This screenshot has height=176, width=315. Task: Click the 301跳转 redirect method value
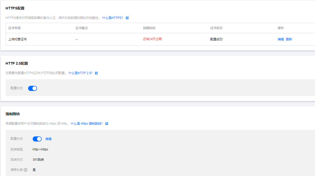(x=39, y=160)
